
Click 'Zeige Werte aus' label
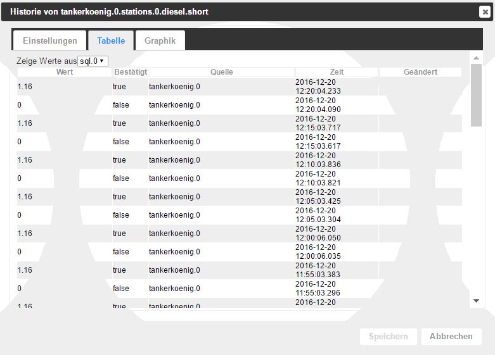pos(47,61)
